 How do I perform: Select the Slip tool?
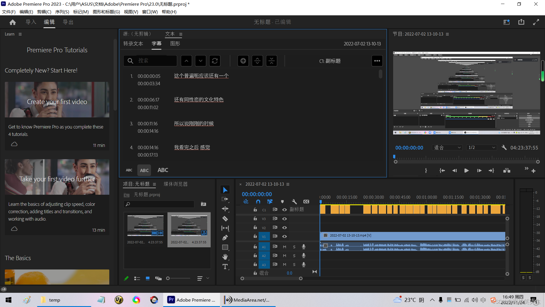pos(225,228)
